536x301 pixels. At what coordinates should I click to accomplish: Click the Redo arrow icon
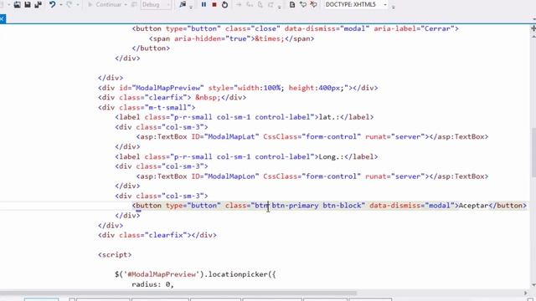(x=70, y=4)
